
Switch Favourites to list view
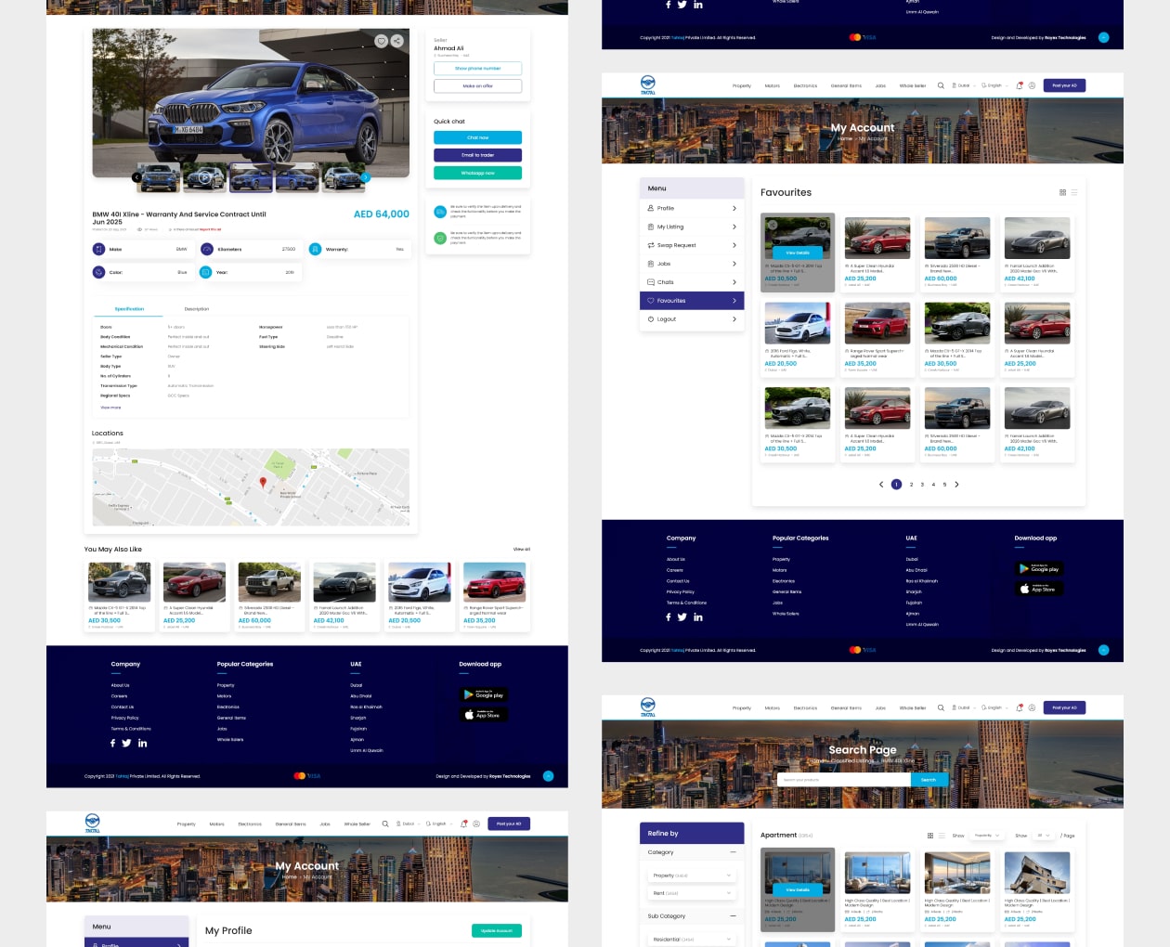(1074, 192)
